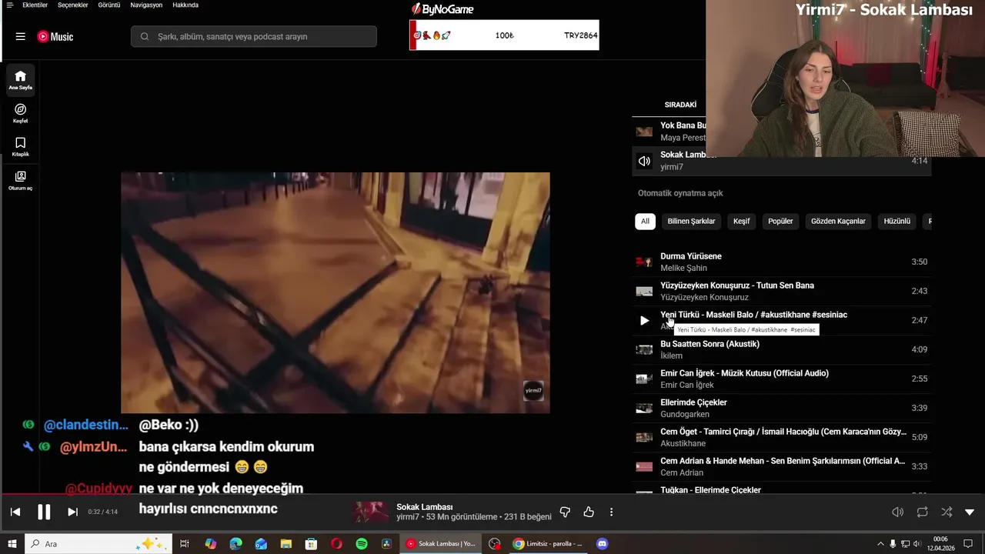Click the YouTube Music logo
Screen dimensions: 985x554
pos(55,36)
